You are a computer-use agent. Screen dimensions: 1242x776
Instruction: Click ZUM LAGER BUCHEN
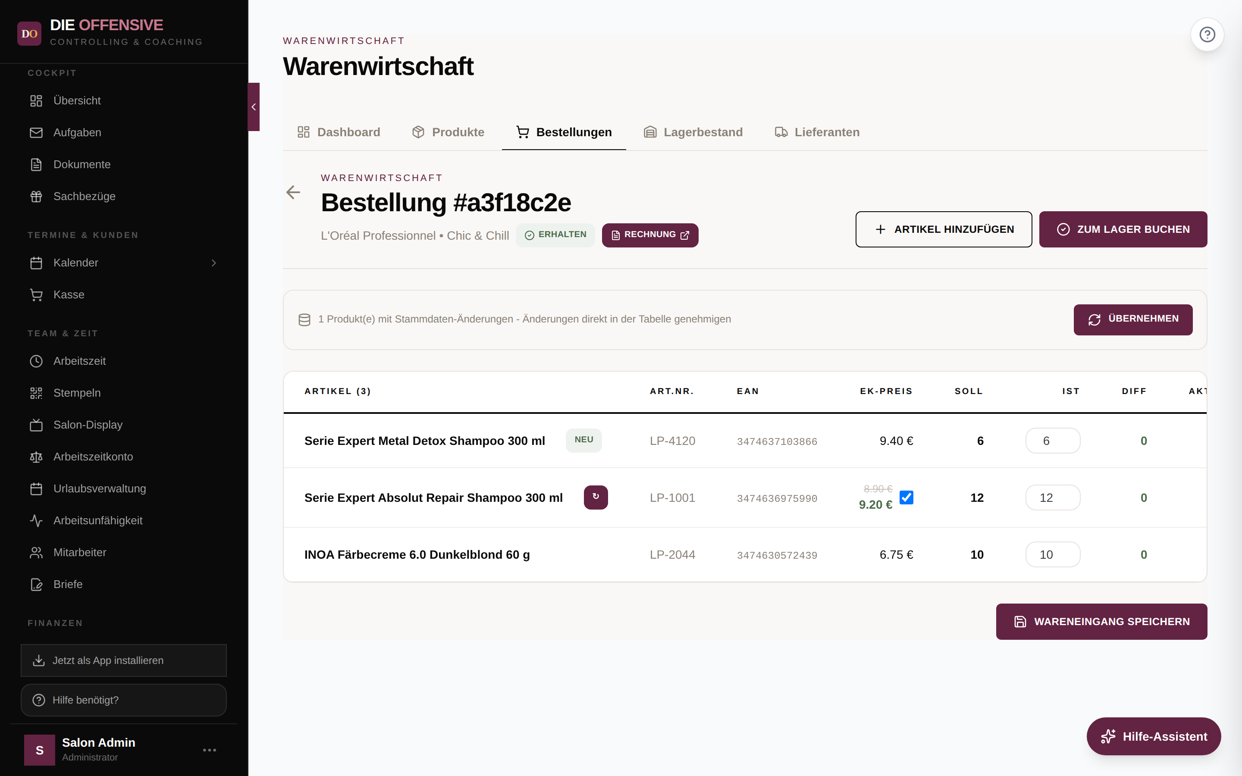point(1123,229)
